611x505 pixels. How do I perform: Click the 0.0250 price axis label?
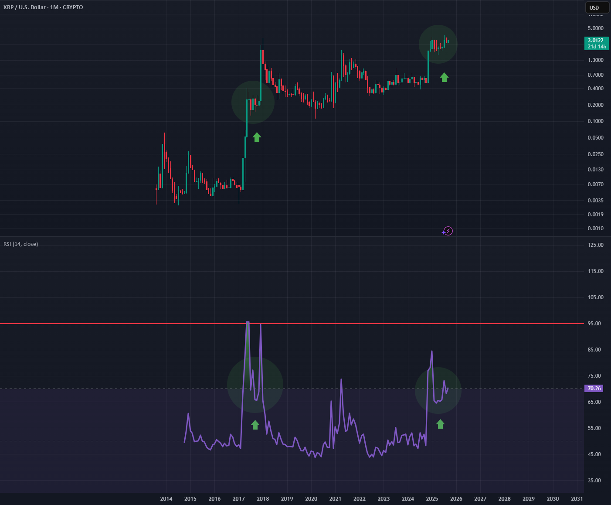point(596,154)
